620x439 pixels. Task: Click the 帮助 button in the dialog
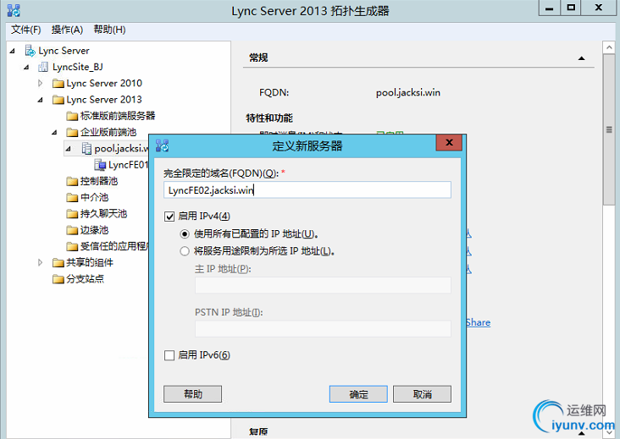pos(192,394)
